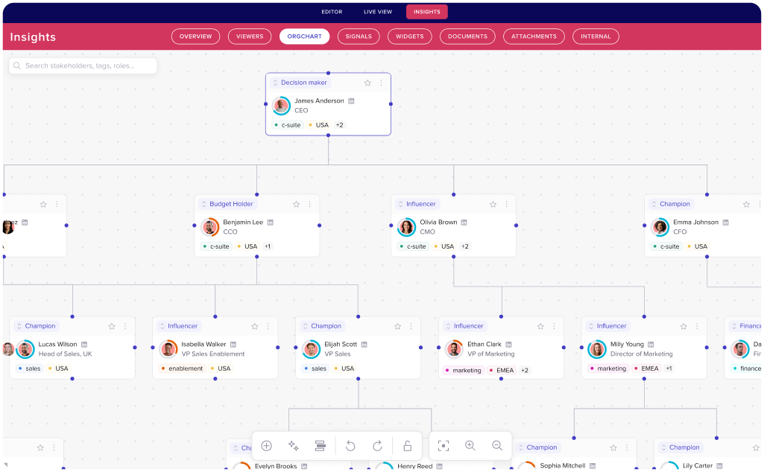764x472 pixels.
Task: Click the search stakeholders input field
Action: 83,66
